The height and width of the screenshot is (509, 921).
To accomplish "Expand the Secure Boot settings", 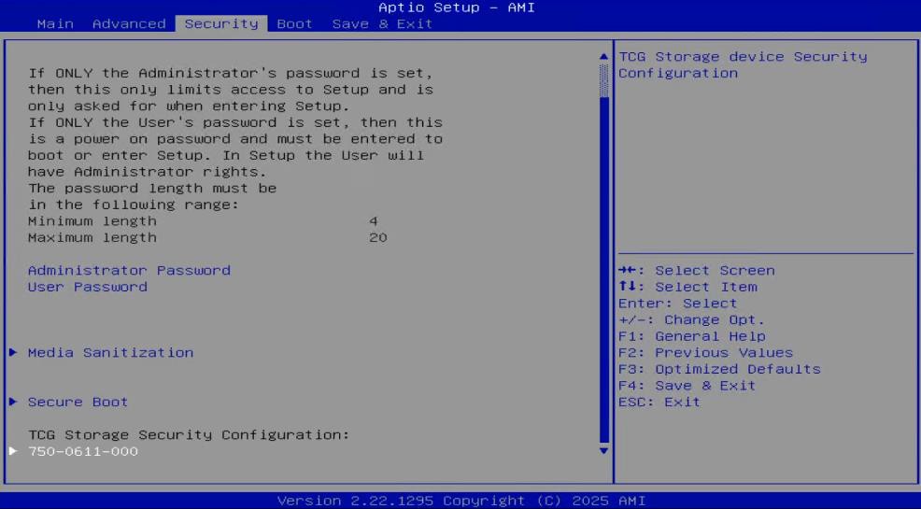I will coord(78,403).
